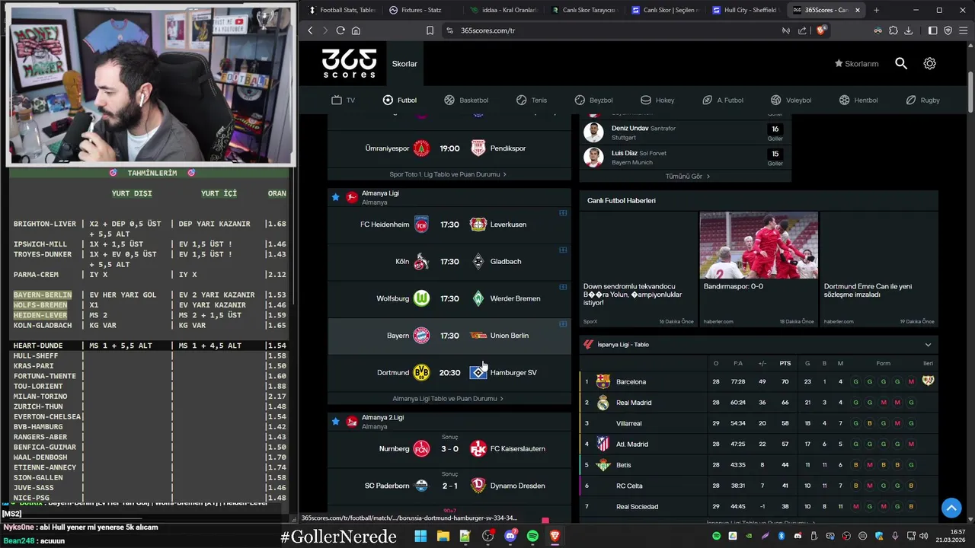Open the SC Paderborn vs Dynamo Dresden result
The width and height of the screenshot is (975, 548).
(x=449, y=485)
